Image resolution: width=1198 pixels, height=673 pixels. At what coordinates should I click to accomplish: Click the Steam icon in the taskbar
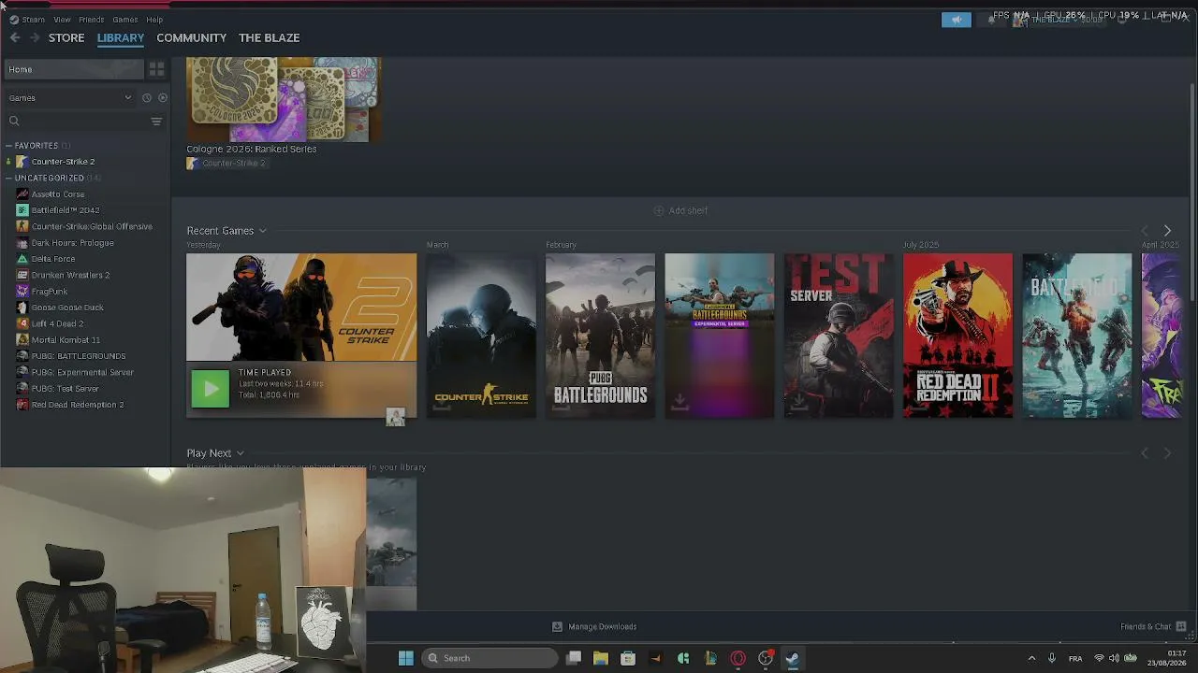coord(793,658)
